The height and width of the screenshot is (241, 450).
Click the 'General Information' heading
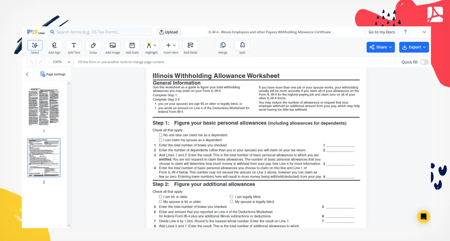coord(177,83)
